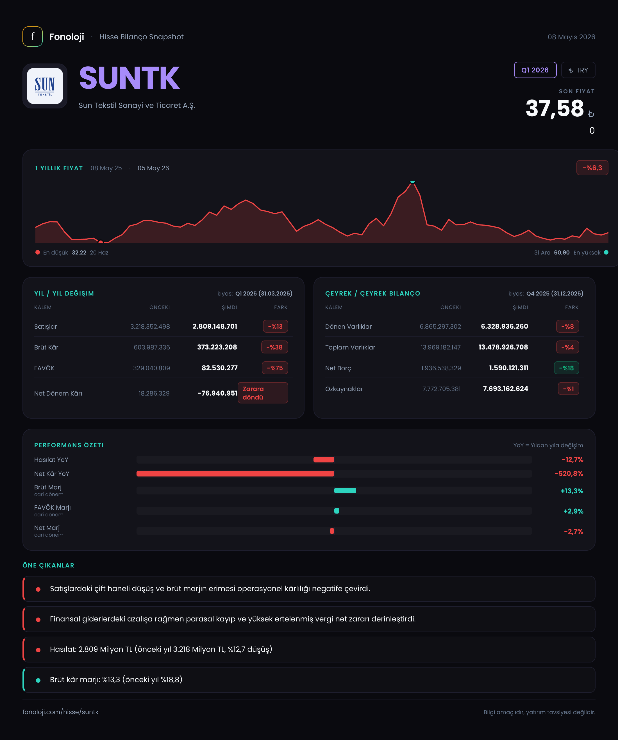
Task: Click Özkaynaklar value 7.693.162.624
Action: pyautogui.click(x=506, y=389)
